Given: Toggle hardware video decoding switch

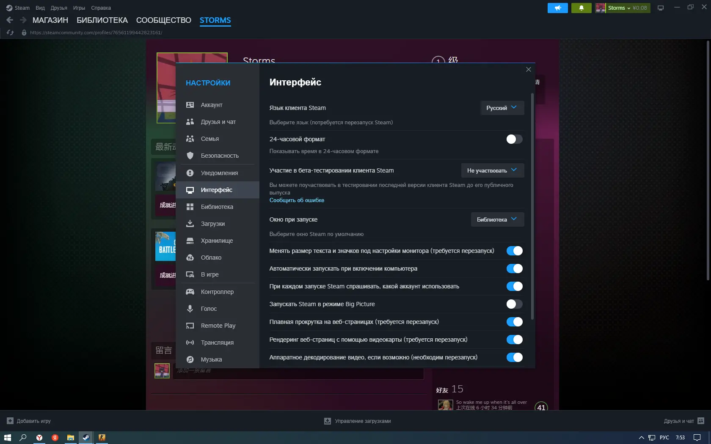Looking at the screenshot, I should 515,357.
